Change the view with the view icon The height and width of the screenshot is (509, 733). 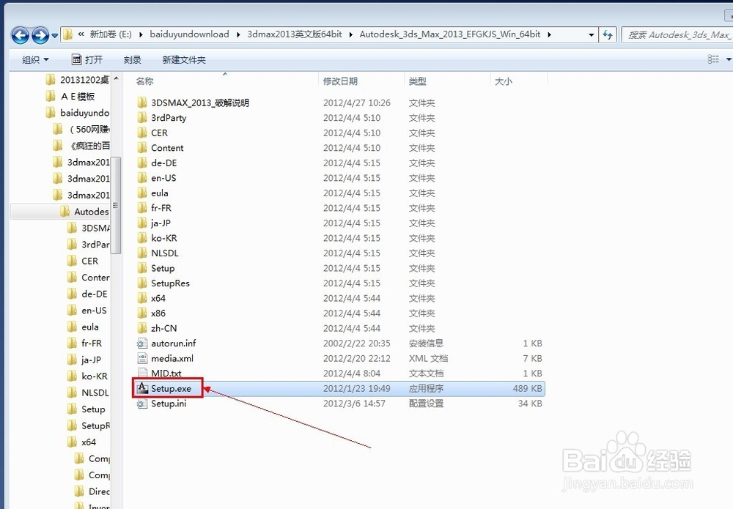[713, 59]
